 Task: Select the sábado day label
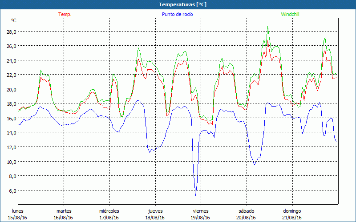click(246, 211)
